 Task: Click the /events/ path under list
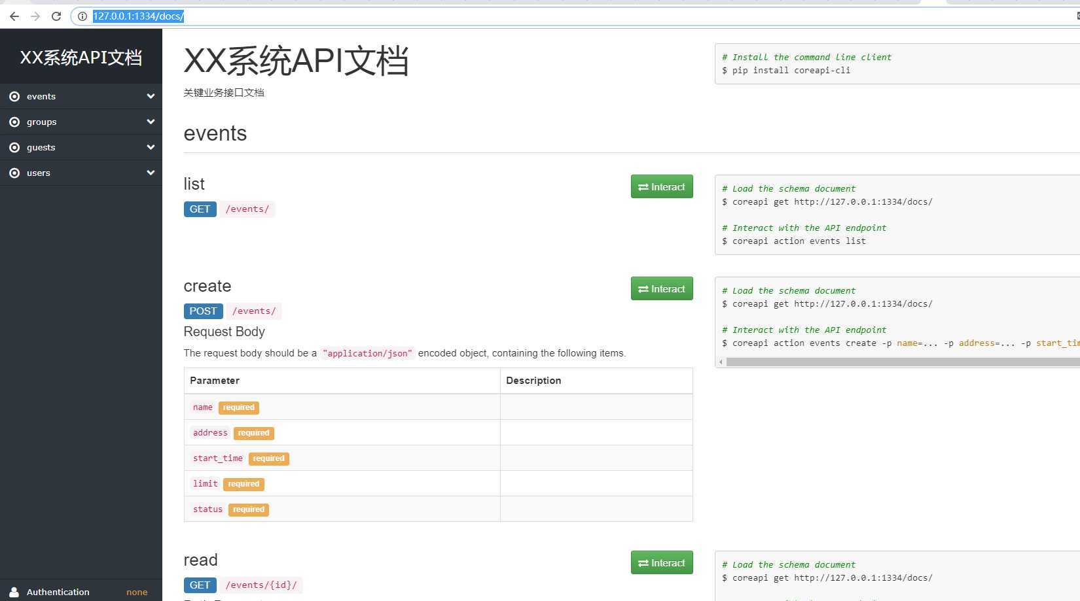[247, 209]
